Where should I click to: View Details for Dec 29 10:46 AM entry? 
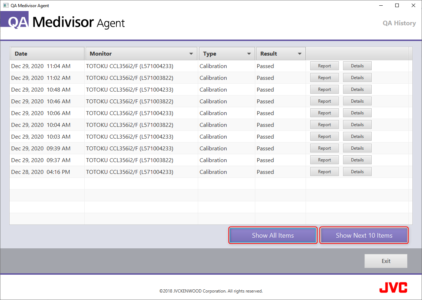357,101
